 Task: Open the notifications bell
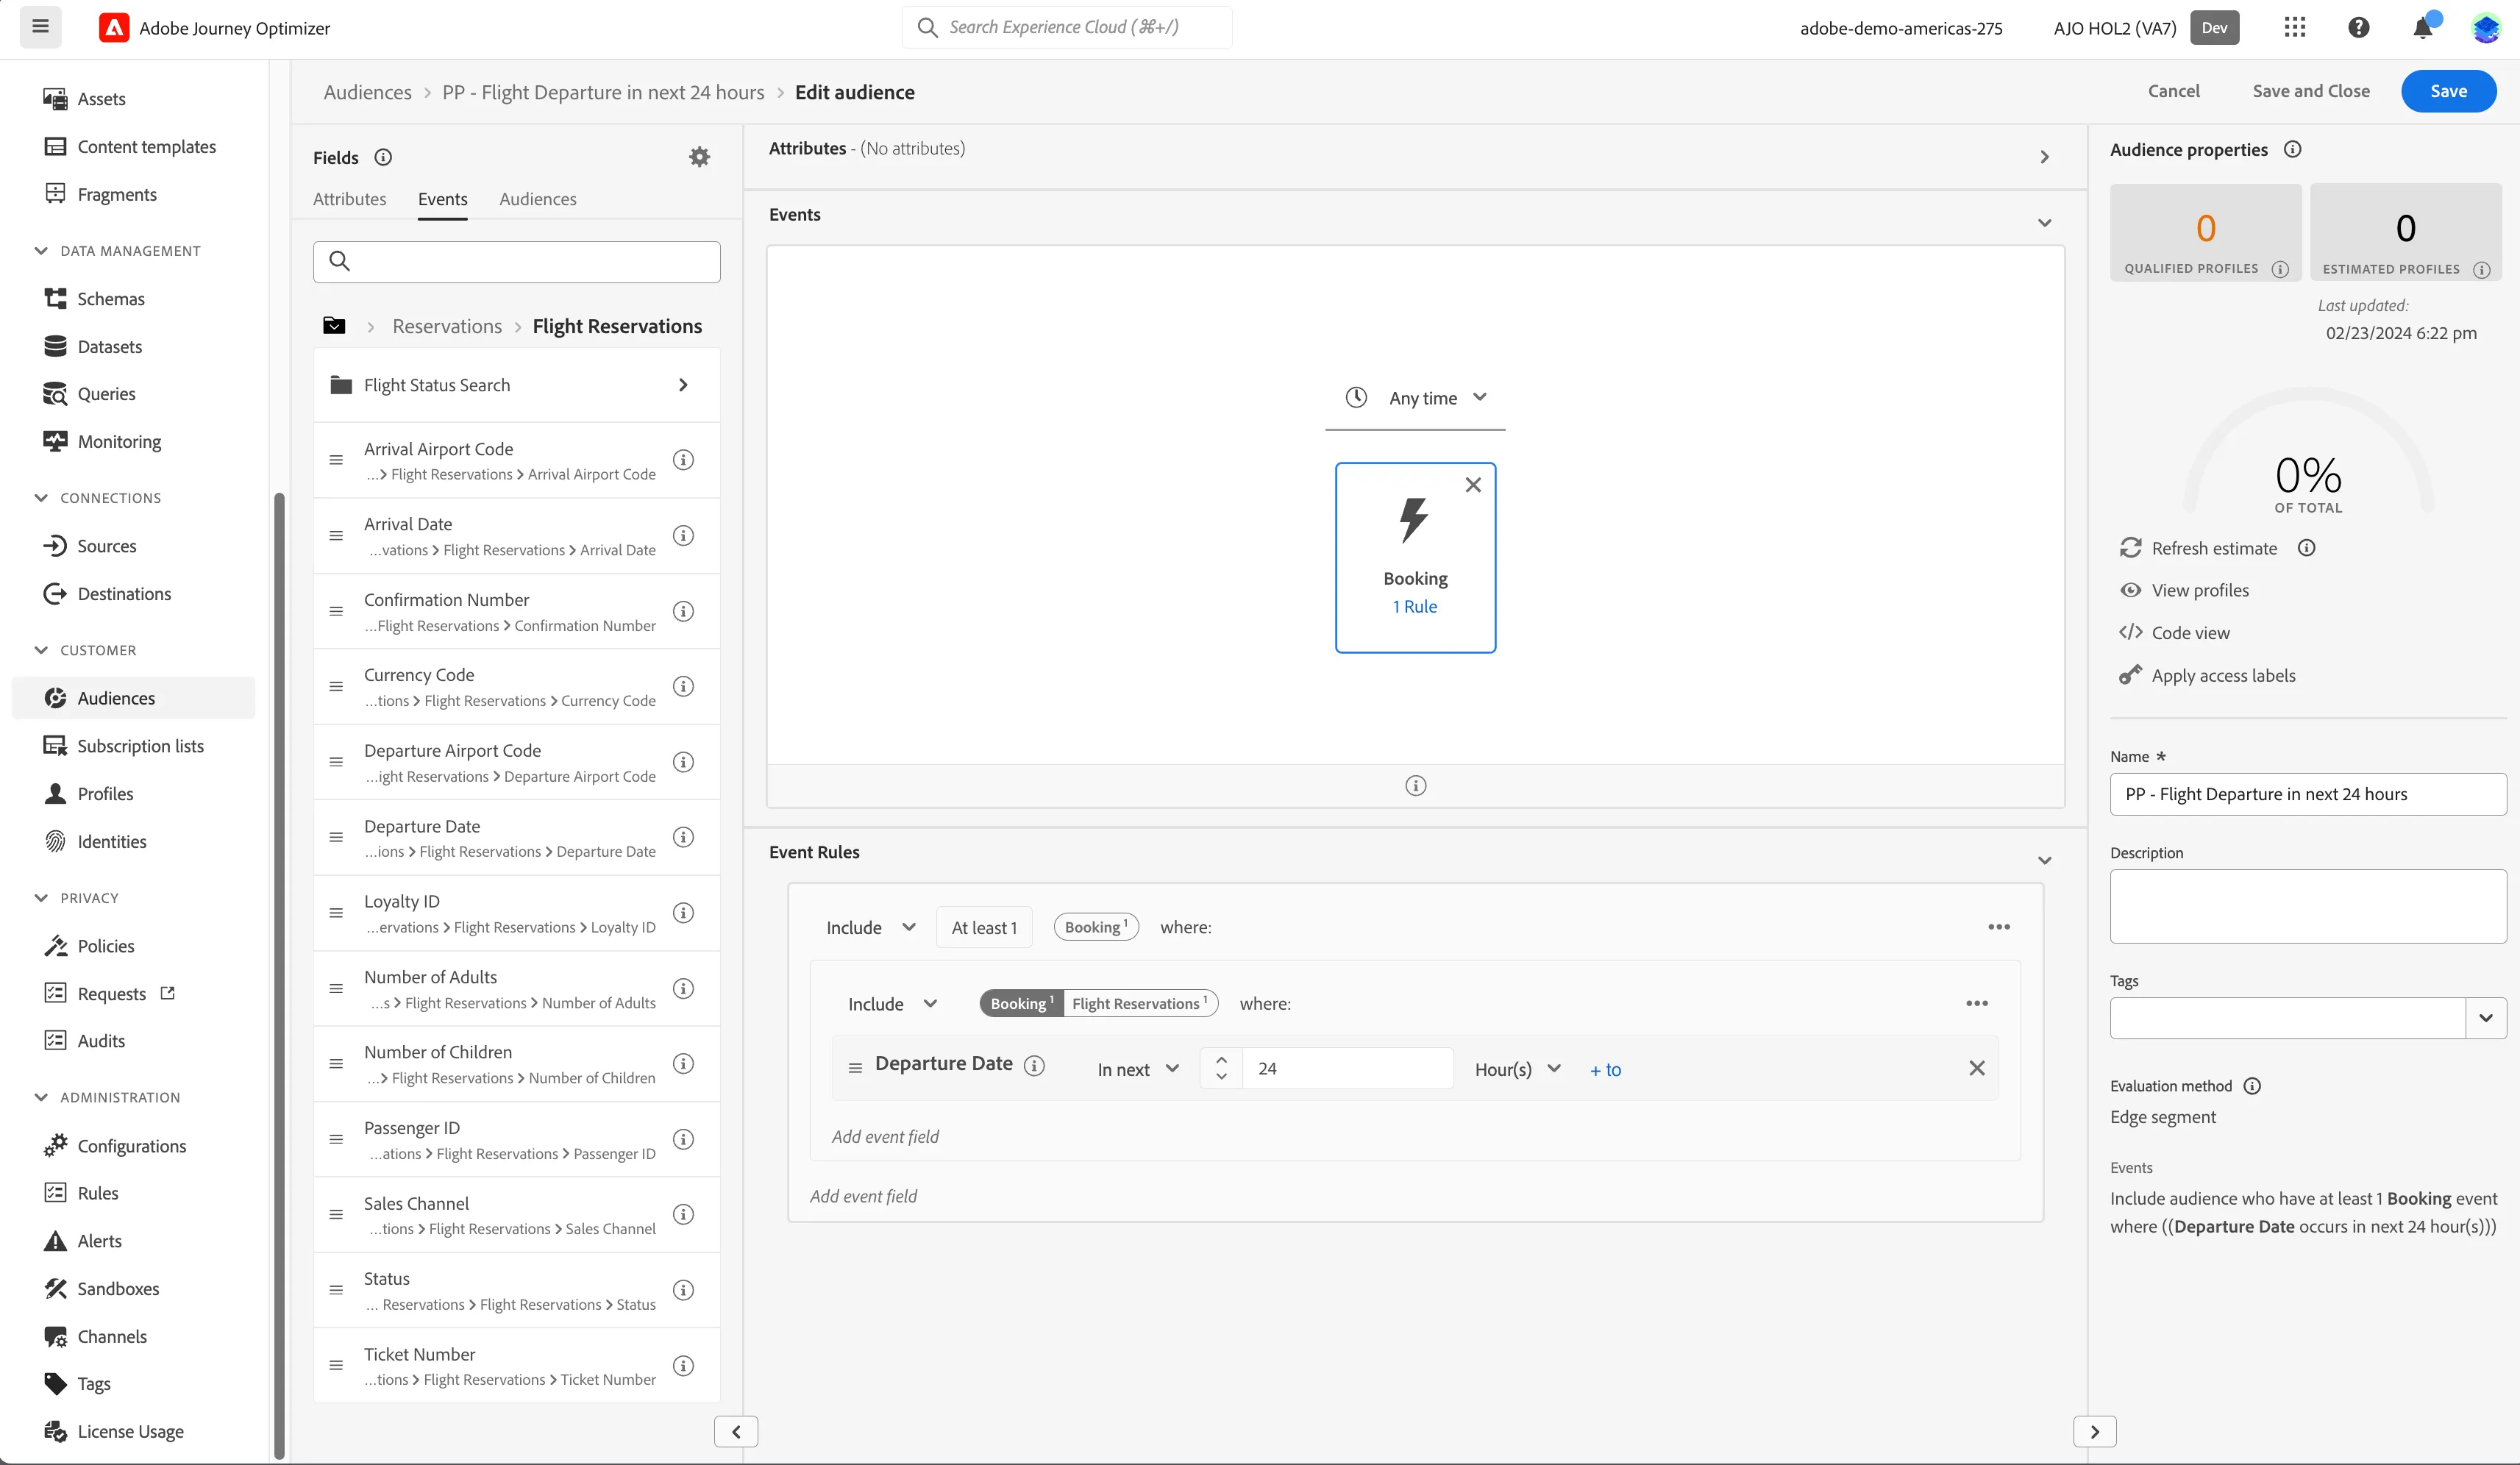coord(2423,27)
